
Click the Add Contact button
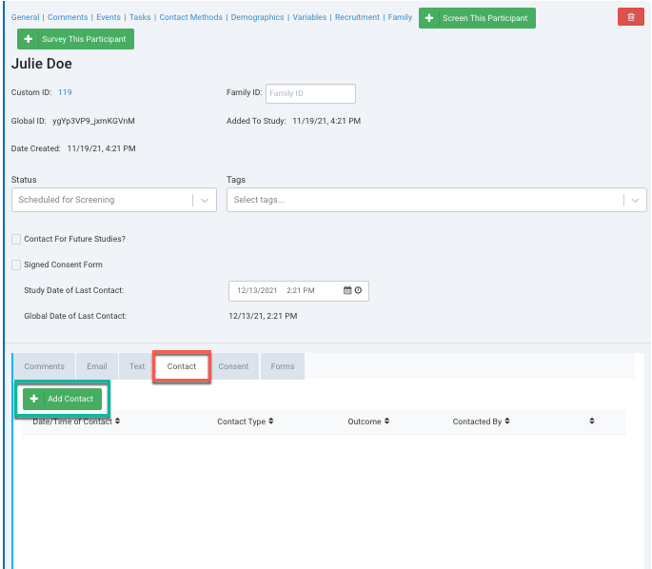click(62, 399)
